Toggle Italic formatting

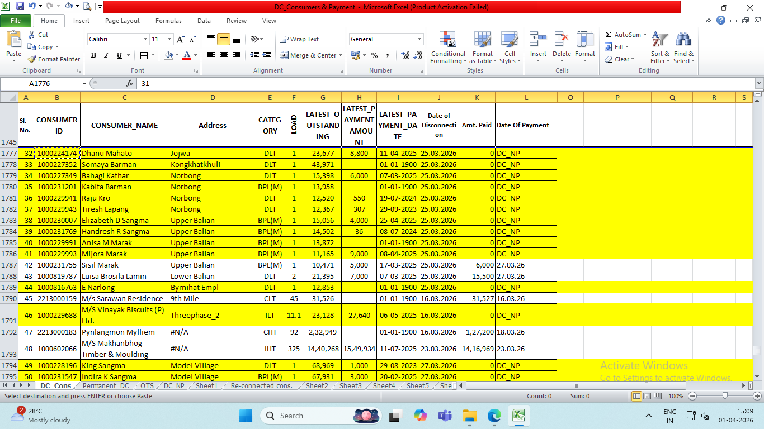pos(106,55)
